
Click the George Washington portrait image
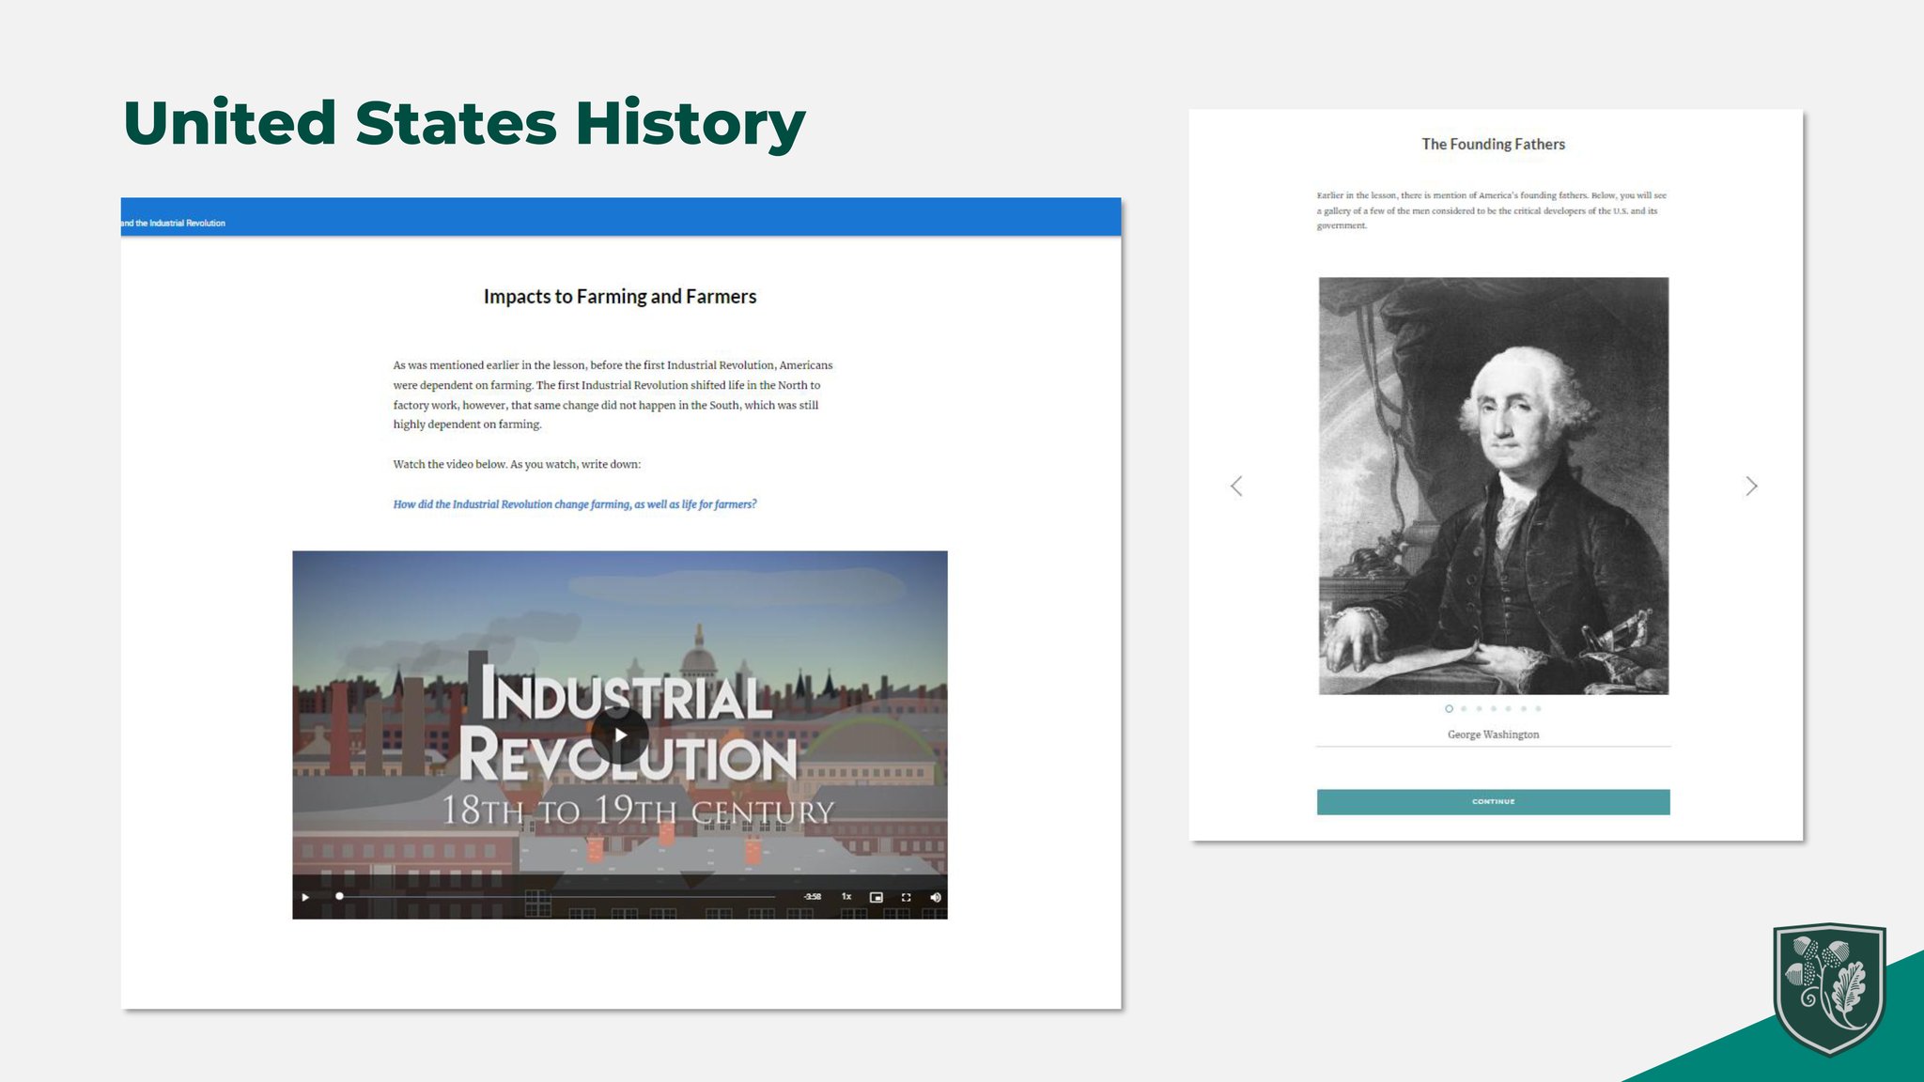[x=1493, y=486]
